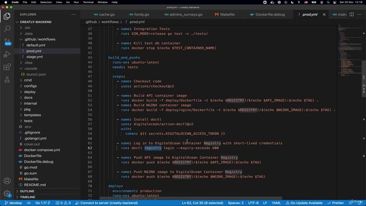Click LF end-of-line status item

pos(265,203)
